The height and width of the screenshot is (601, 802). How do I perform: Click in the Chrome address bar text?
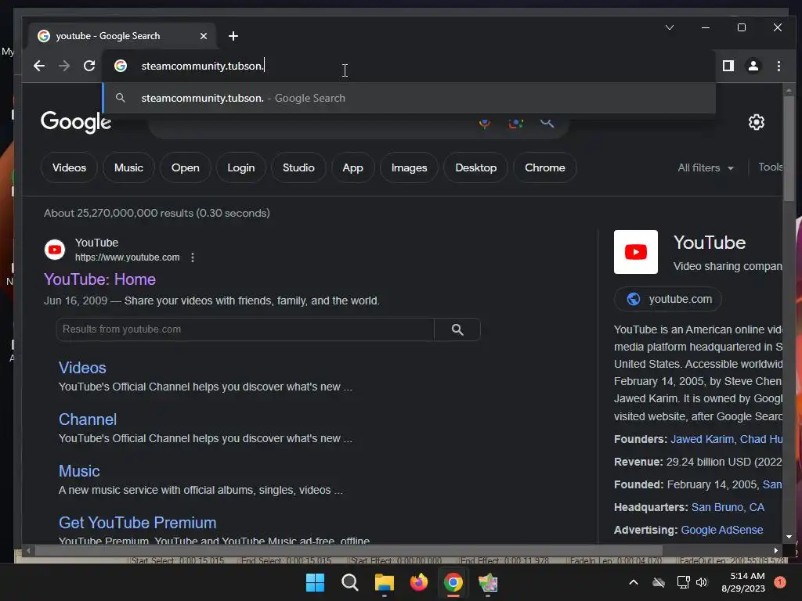pyautogui.click(x=203, y=66)
